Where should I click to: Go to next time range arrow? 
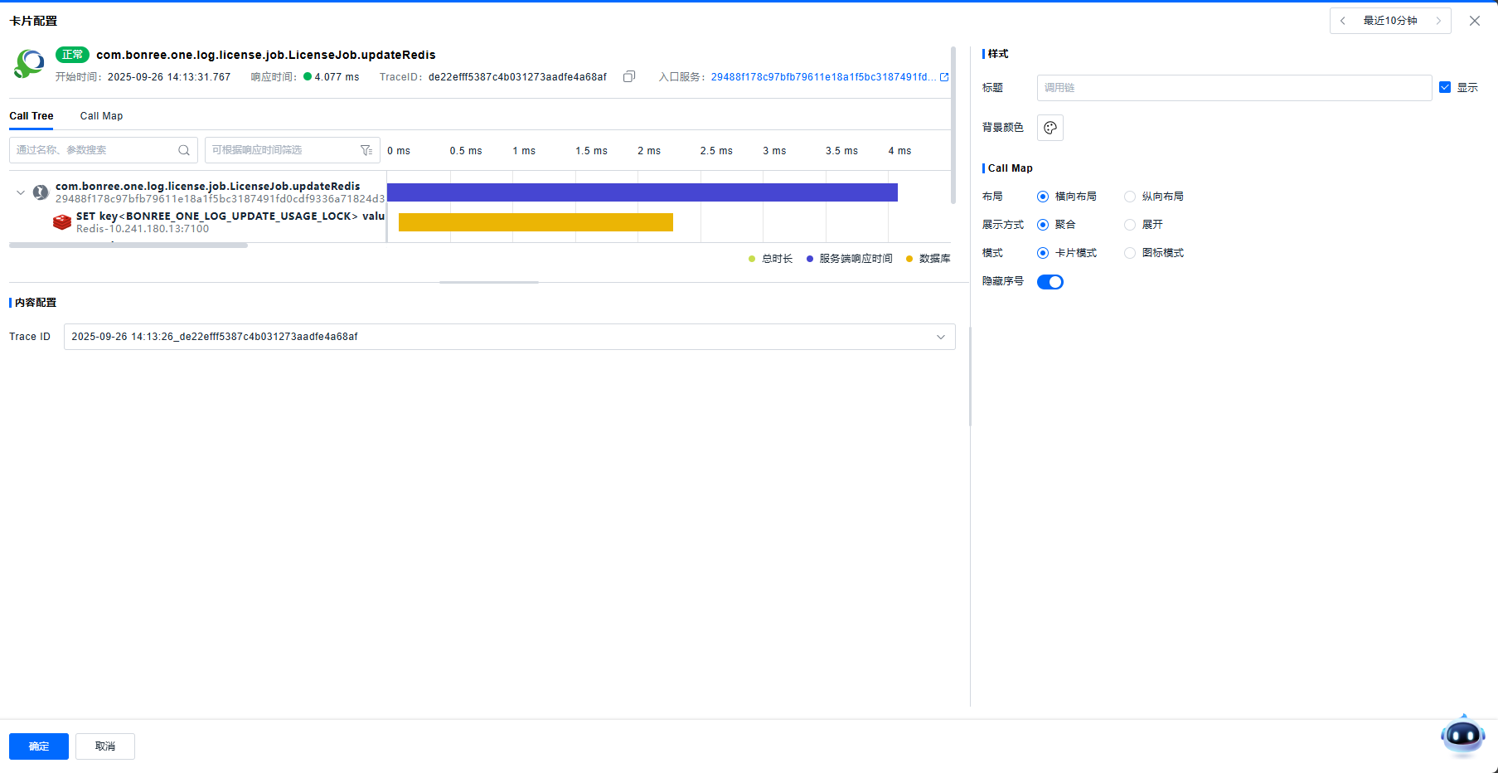1438,21
